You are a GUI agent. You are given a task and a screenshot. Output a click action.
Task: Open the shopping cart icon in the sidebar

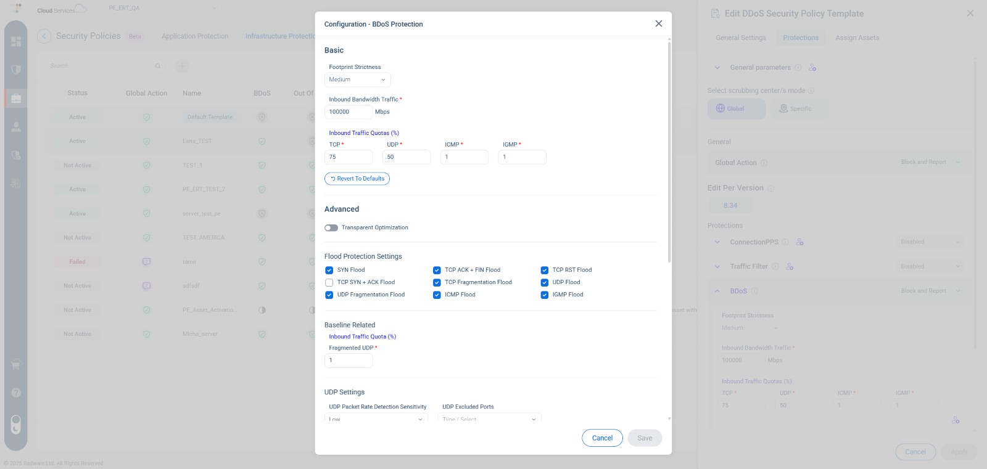(16, 365)
